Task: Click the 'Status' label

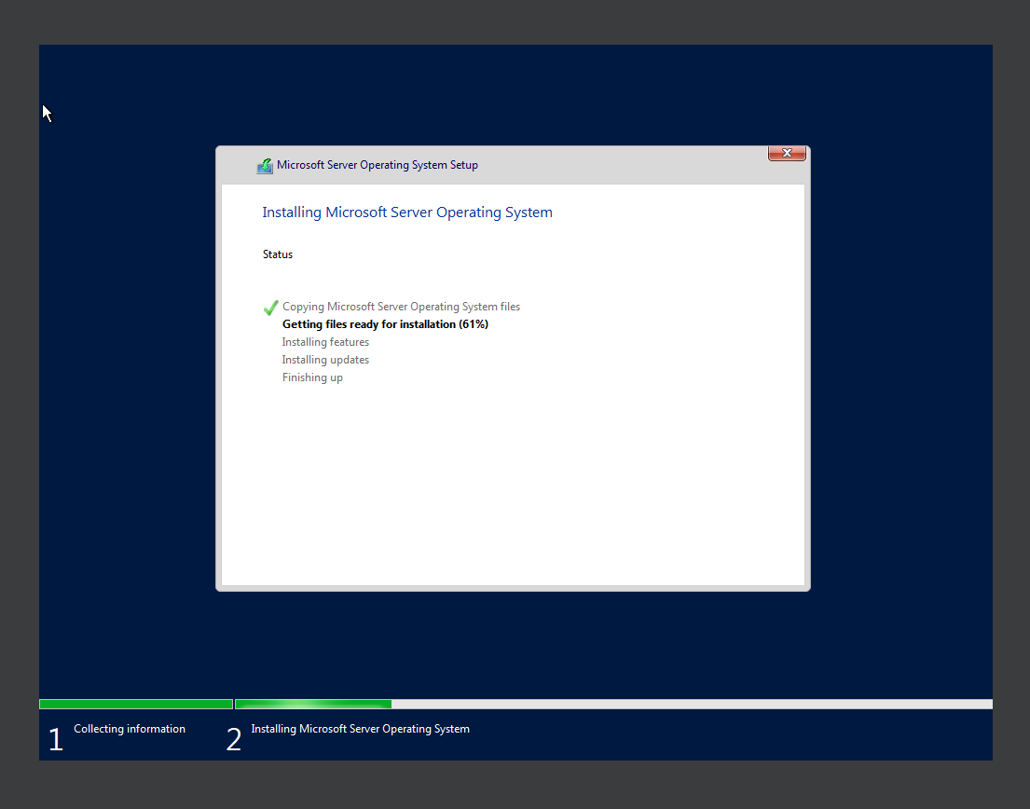Action: click(x=277, y=254)
